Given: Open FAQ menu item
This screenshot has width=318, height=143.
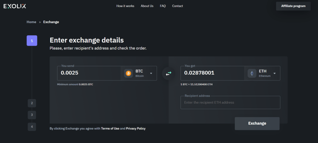Looking at the screenshot, I should [163, 6].
